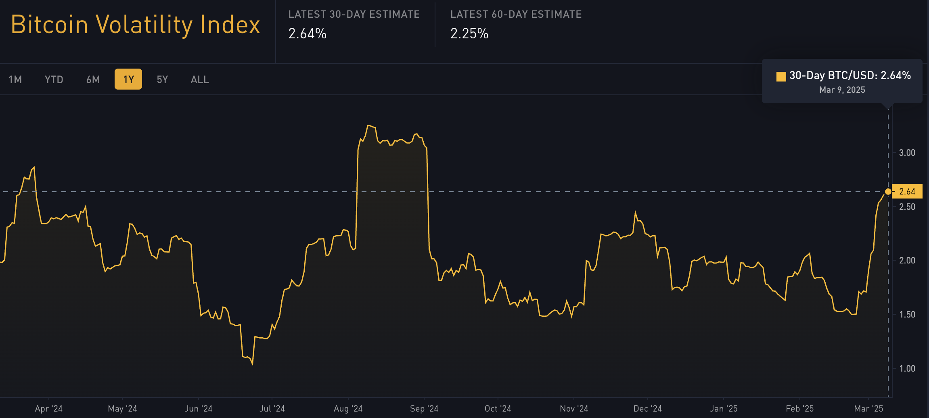Click the 3.00 y-axis value
This screenshot has height=418, width=929.
907,153
